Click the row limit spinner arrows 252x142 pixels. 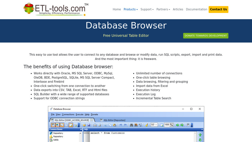[x=172, y=125]
